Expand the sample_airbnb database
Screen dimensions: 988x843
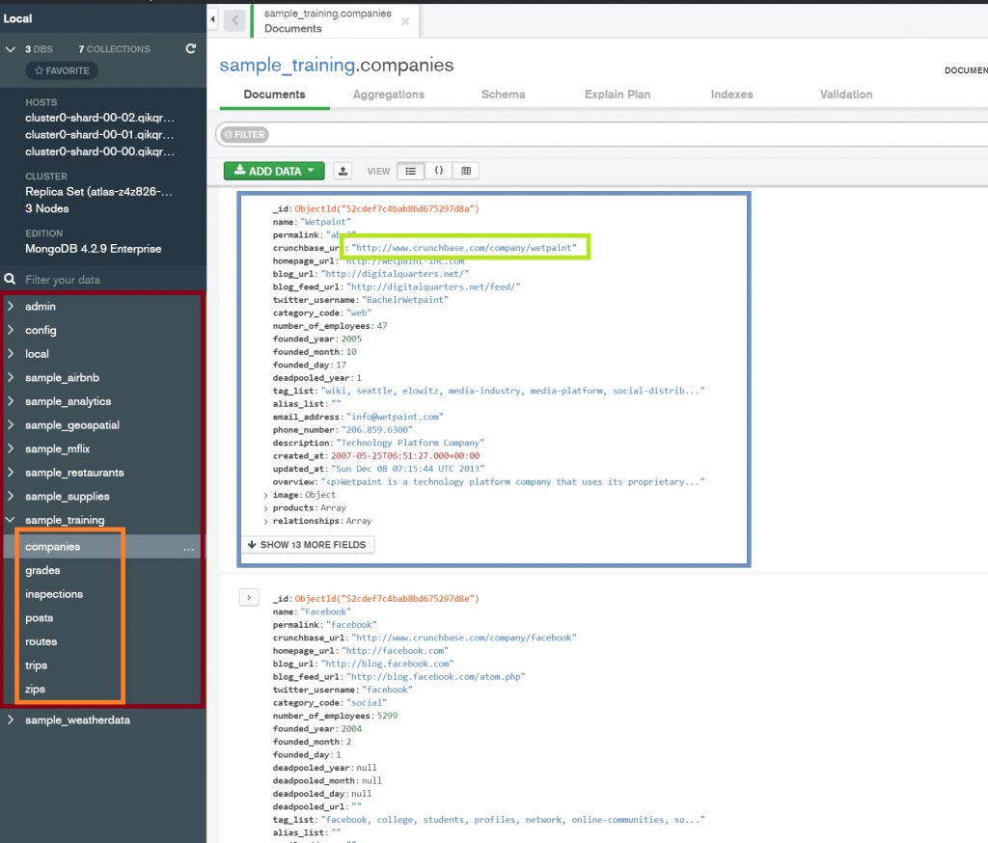[11, 377]
